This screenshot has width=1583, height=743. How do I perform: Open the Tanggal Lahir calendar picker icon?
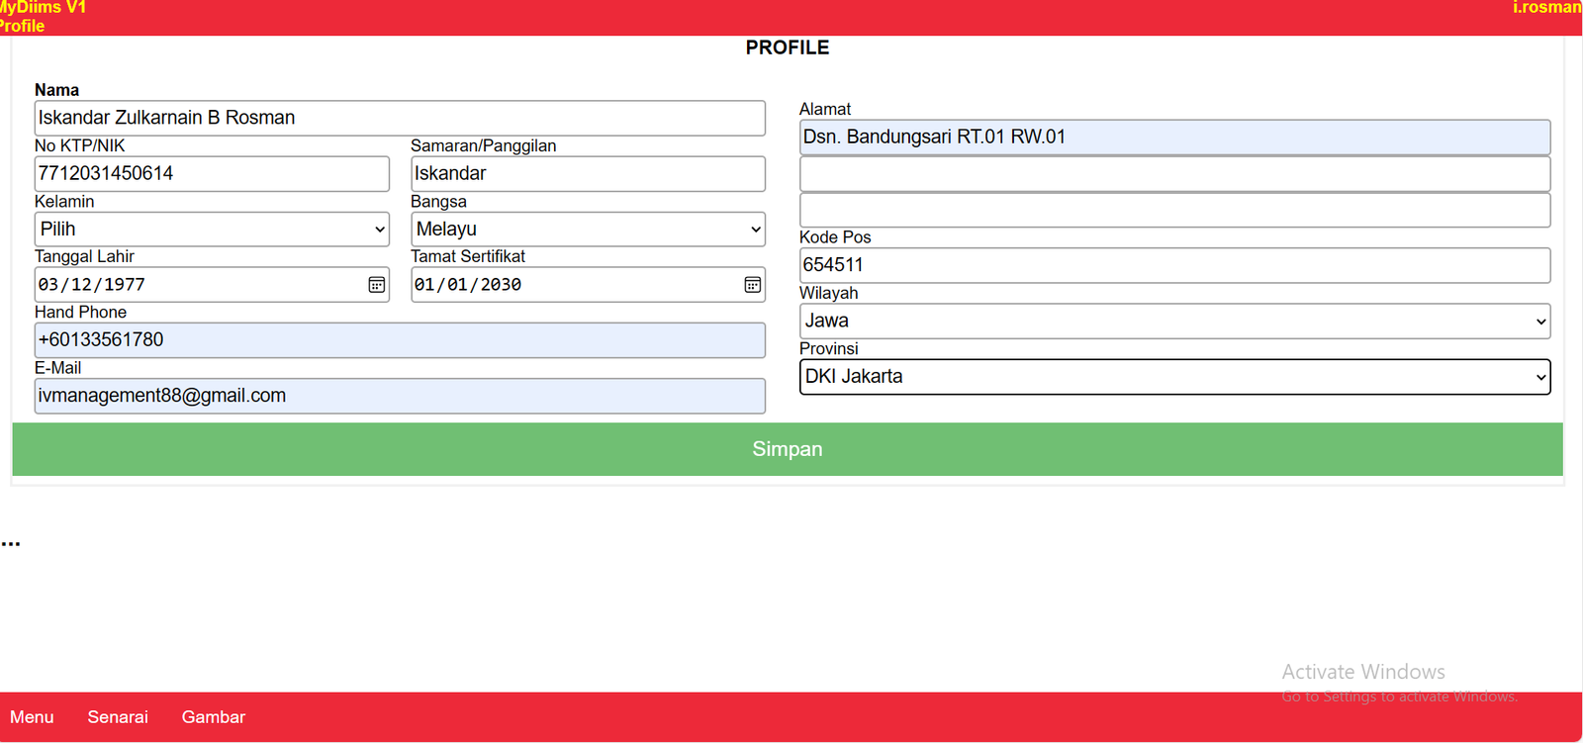tap(377, 285)
